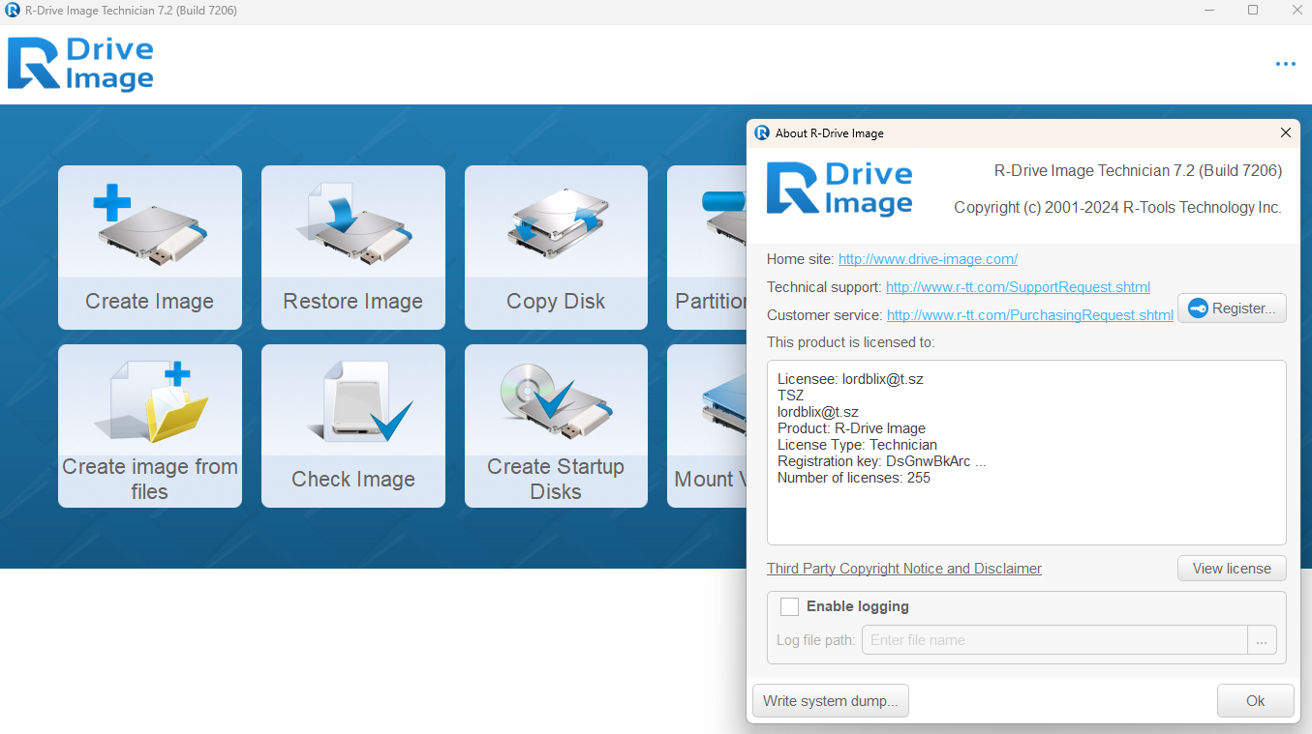Image resolution: width=1312 pixels, height=734 pixels.
Task: Confirm the About dialog with Ok
Action: click(x=1255, y=701)
